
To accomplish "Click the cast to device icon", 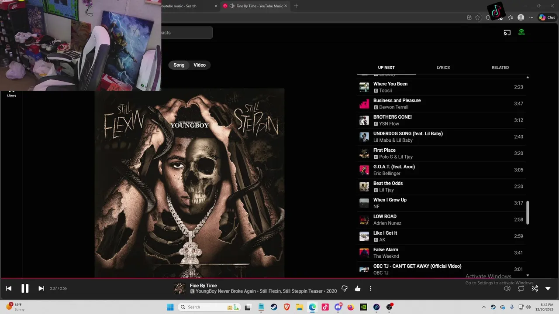I will [x=507, y=32].
